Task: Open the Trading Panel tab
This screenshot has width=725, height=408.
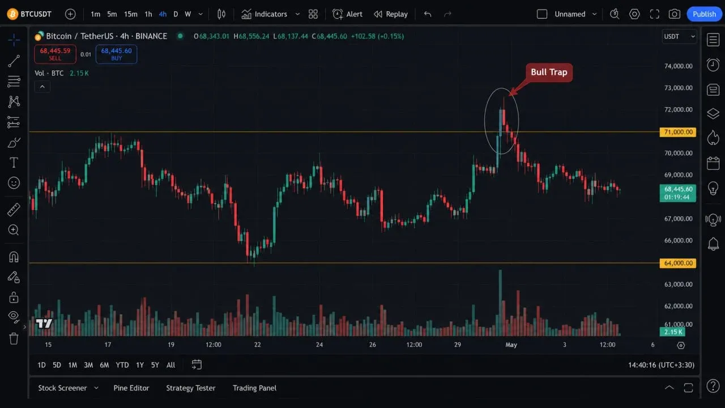Action: point(254,388)
